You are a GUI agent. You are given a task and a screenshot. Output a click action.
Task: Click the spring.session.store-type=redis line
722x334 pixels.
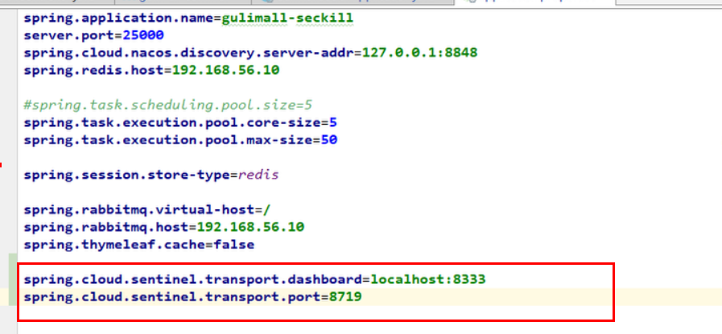pos(151,175)
